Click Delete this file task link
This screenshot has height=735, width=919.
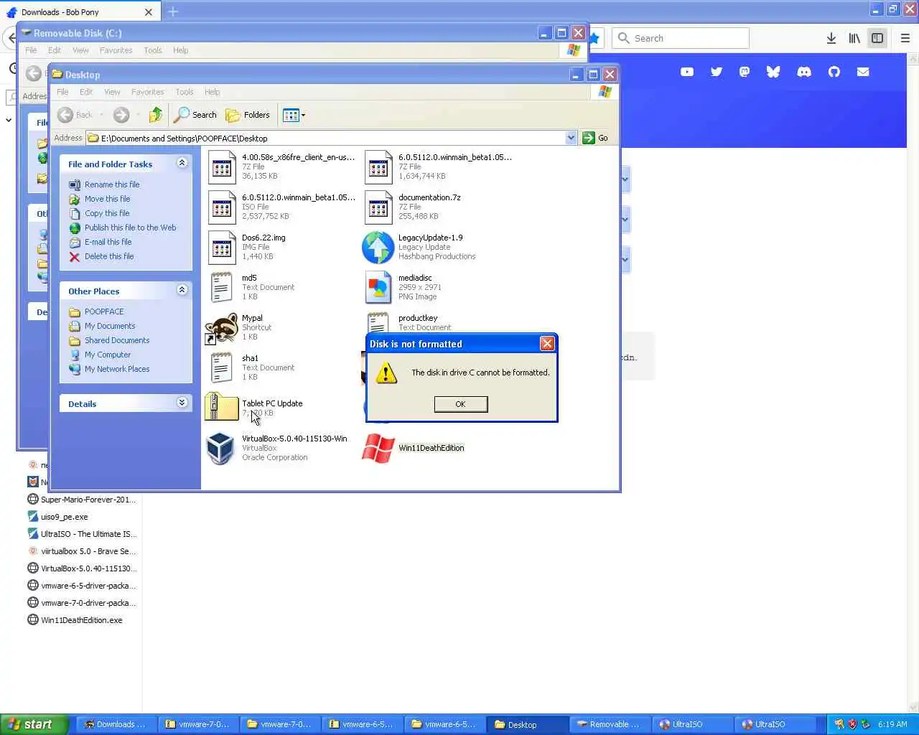109,256
